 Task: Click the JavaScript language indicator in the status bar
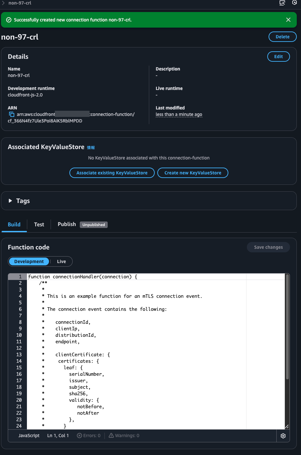point(29,436)
